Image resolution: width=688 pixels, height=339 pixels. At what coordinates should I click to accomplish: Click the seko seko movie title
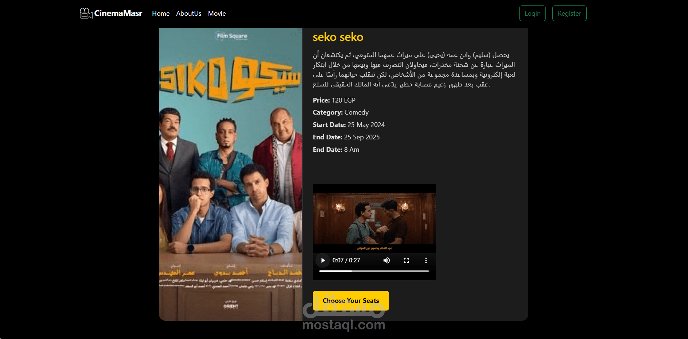click(338, 37)
